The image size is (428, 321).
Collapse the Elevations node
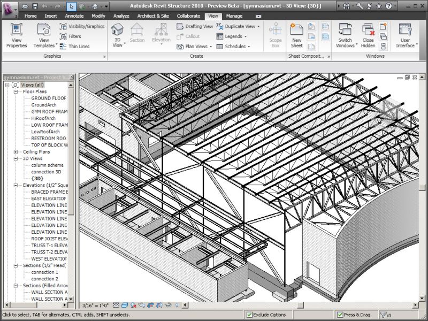click(x=16, y=185)
